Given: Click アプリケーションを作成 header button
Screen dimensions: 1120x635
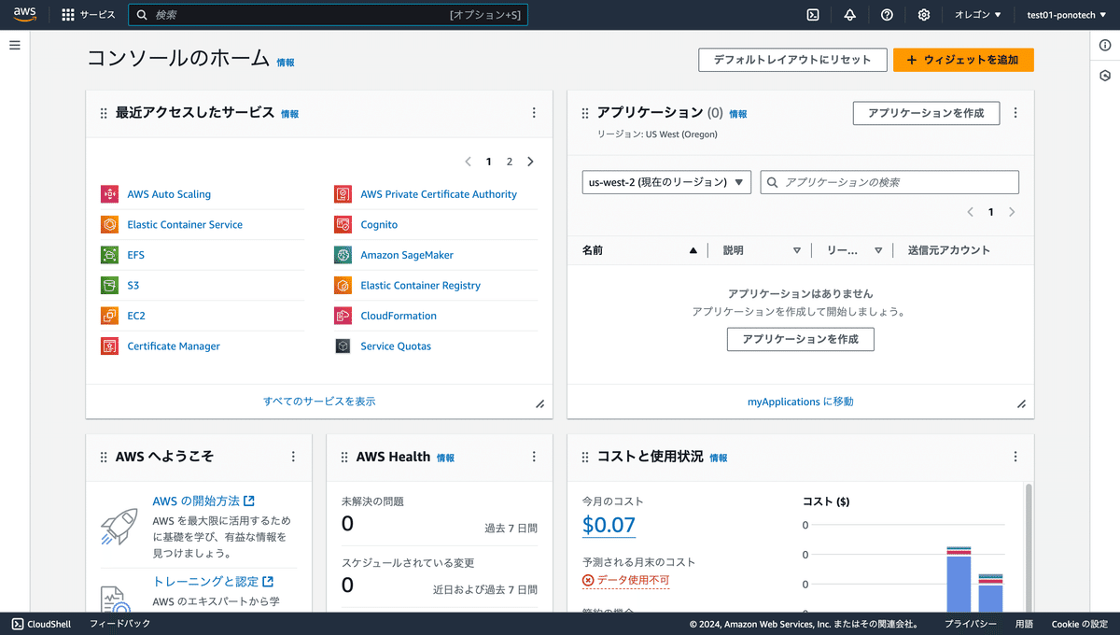Looking at the screenshot, I should tap(926, 113).
